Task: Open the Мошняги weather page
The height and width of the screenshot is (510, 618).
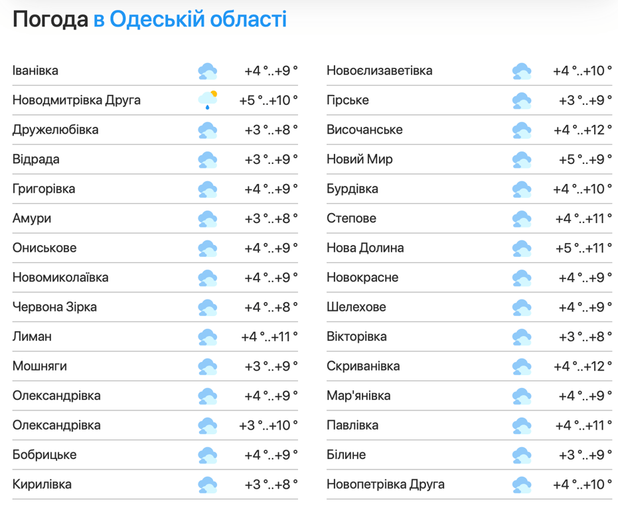Action: pyautogui.click(x=39, y=366)
